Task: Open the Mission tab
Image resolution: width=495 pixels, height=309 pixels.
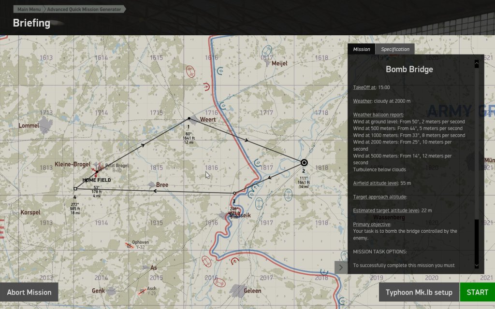Action: [x=361, y=49]
